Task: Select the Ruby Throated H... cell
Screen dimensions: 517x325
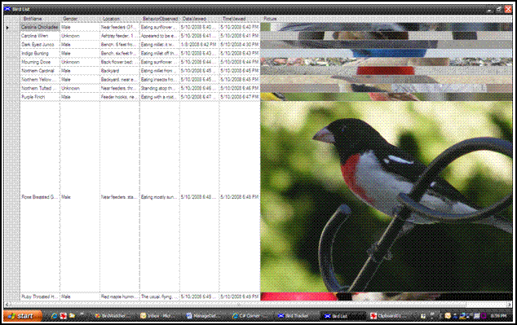Action: 40,296
